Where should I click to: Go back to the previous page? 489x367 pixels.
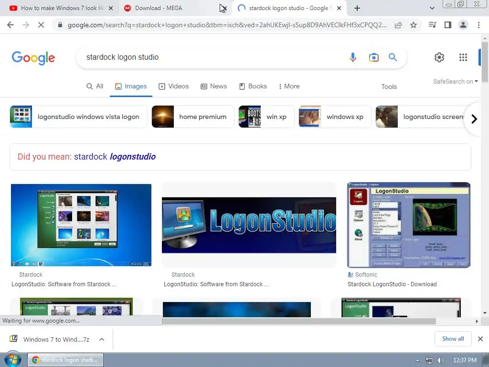pos(11,25)
